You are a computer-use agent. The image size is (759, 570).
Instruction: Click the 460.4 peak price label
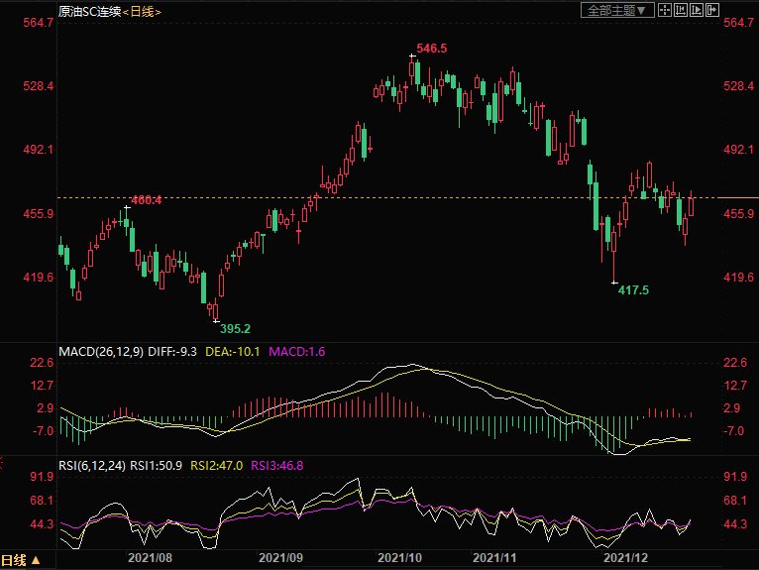tap(147, 200)
